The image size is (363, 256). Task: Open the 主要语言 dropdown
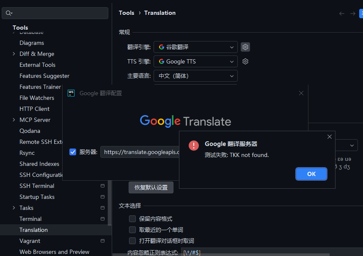(x=195, y=76)
